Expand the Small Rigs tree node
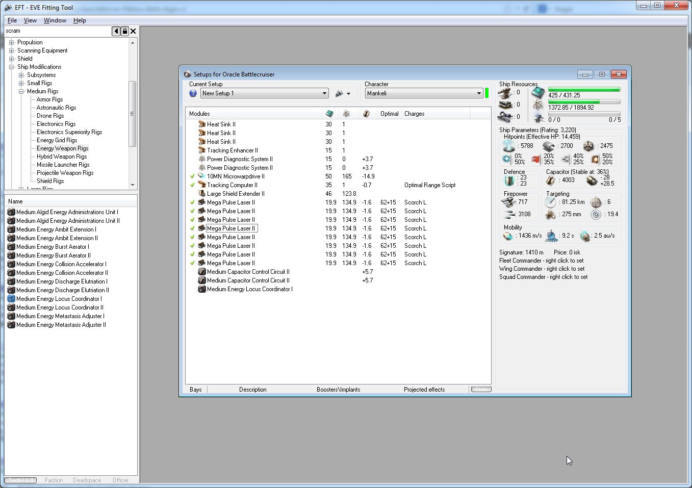Viewport: 692px width, 488px height. click(21, 83)
